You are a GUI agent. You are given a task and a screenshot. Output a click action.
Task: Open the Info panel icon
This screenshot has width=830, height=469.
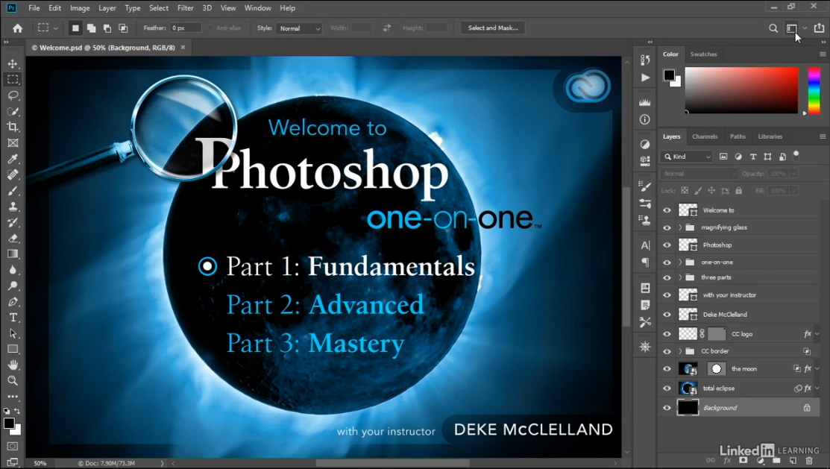click(x=645, y=119)
